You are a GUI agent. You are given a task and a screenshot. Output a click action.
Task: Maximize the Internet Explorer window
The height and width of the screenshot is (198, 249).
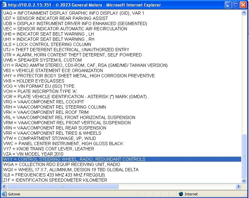235,5
